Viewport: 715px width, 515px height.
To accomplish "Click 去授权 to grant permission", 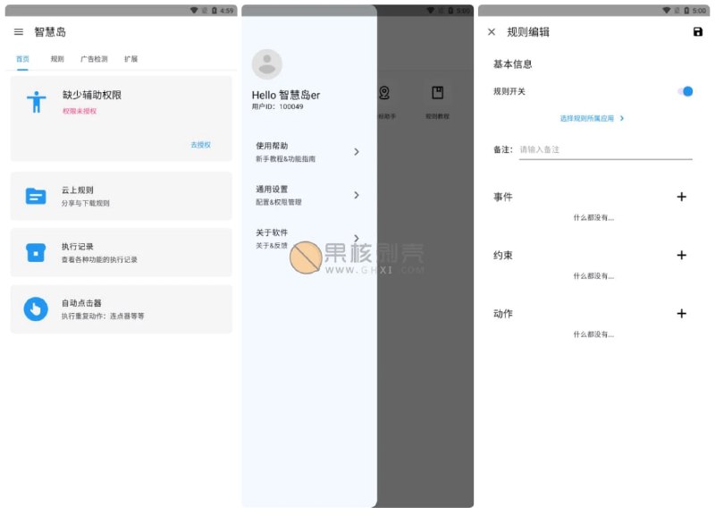I will (201, 144).
